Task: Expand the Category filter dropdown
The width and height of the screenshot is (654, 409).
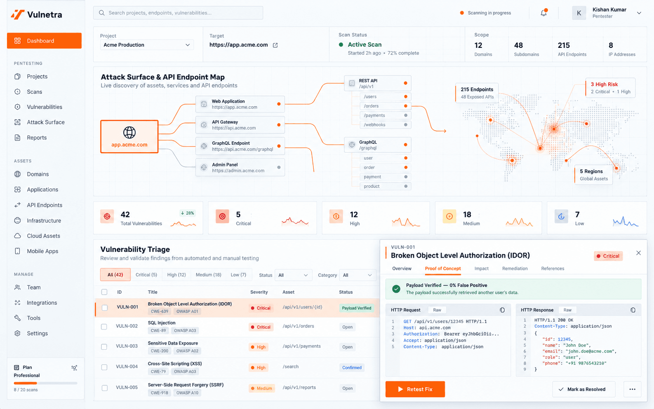Action: point(358,275)
